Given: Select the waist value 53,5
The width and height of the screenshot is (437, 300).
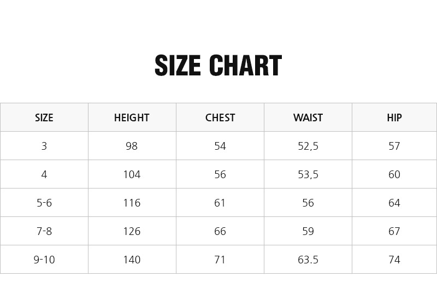Looking at the screenshot, I should click(308, 174).
